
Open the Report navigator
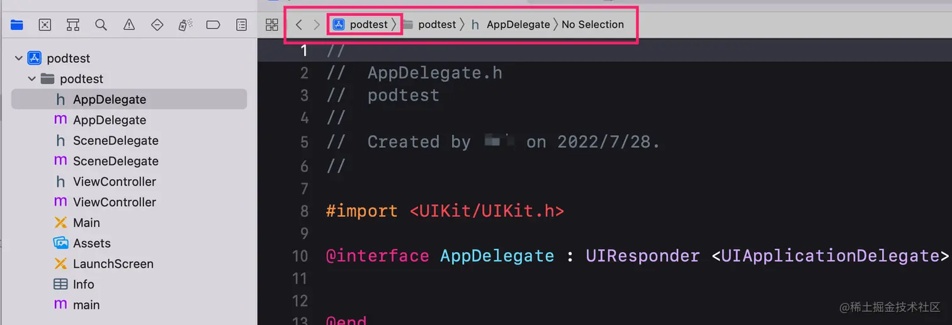[x=241, y=25]
